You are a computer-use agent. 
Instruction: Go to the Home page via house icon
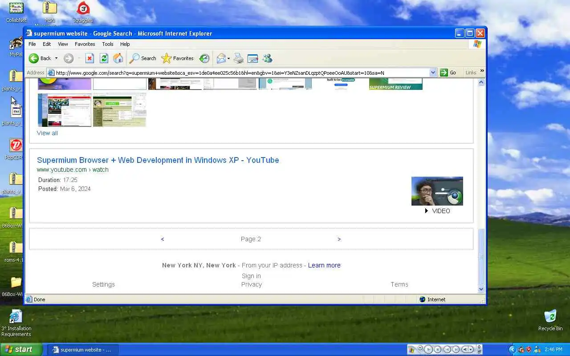(x=118, y=58)
